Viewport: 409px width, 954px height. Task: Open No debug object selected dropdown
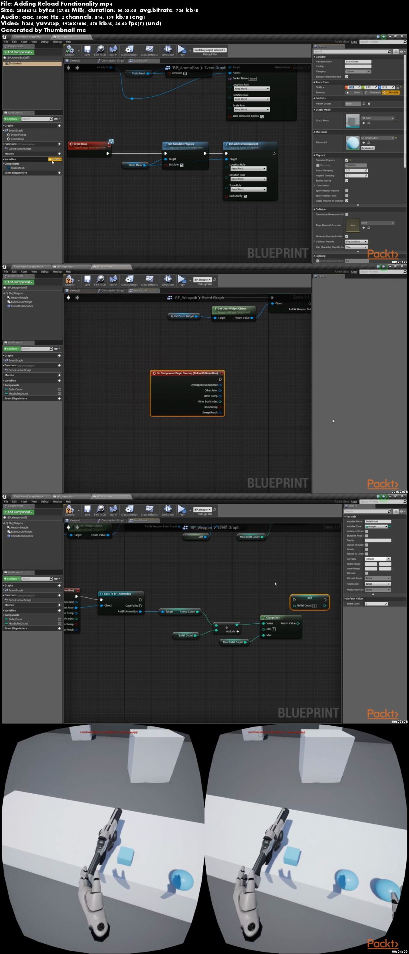pyautogui.click(x=210, y=50)
